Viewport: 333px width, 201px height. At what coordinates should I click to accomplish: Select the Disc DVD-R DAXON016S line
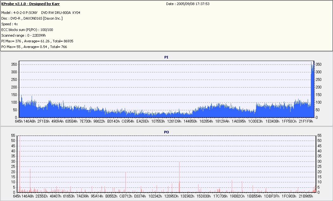(32, 18)
